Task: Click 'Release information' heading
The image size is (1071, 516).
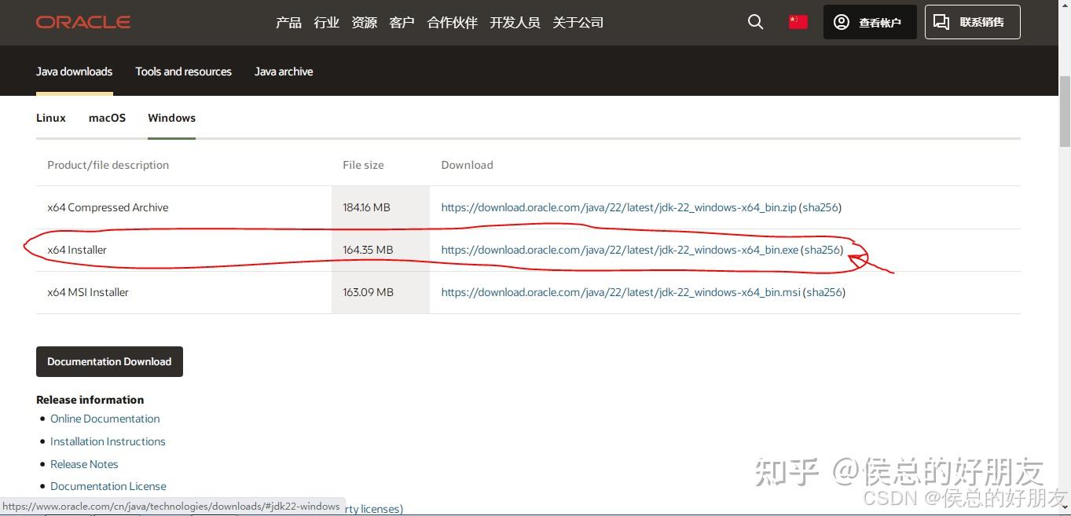Action: 90,400
